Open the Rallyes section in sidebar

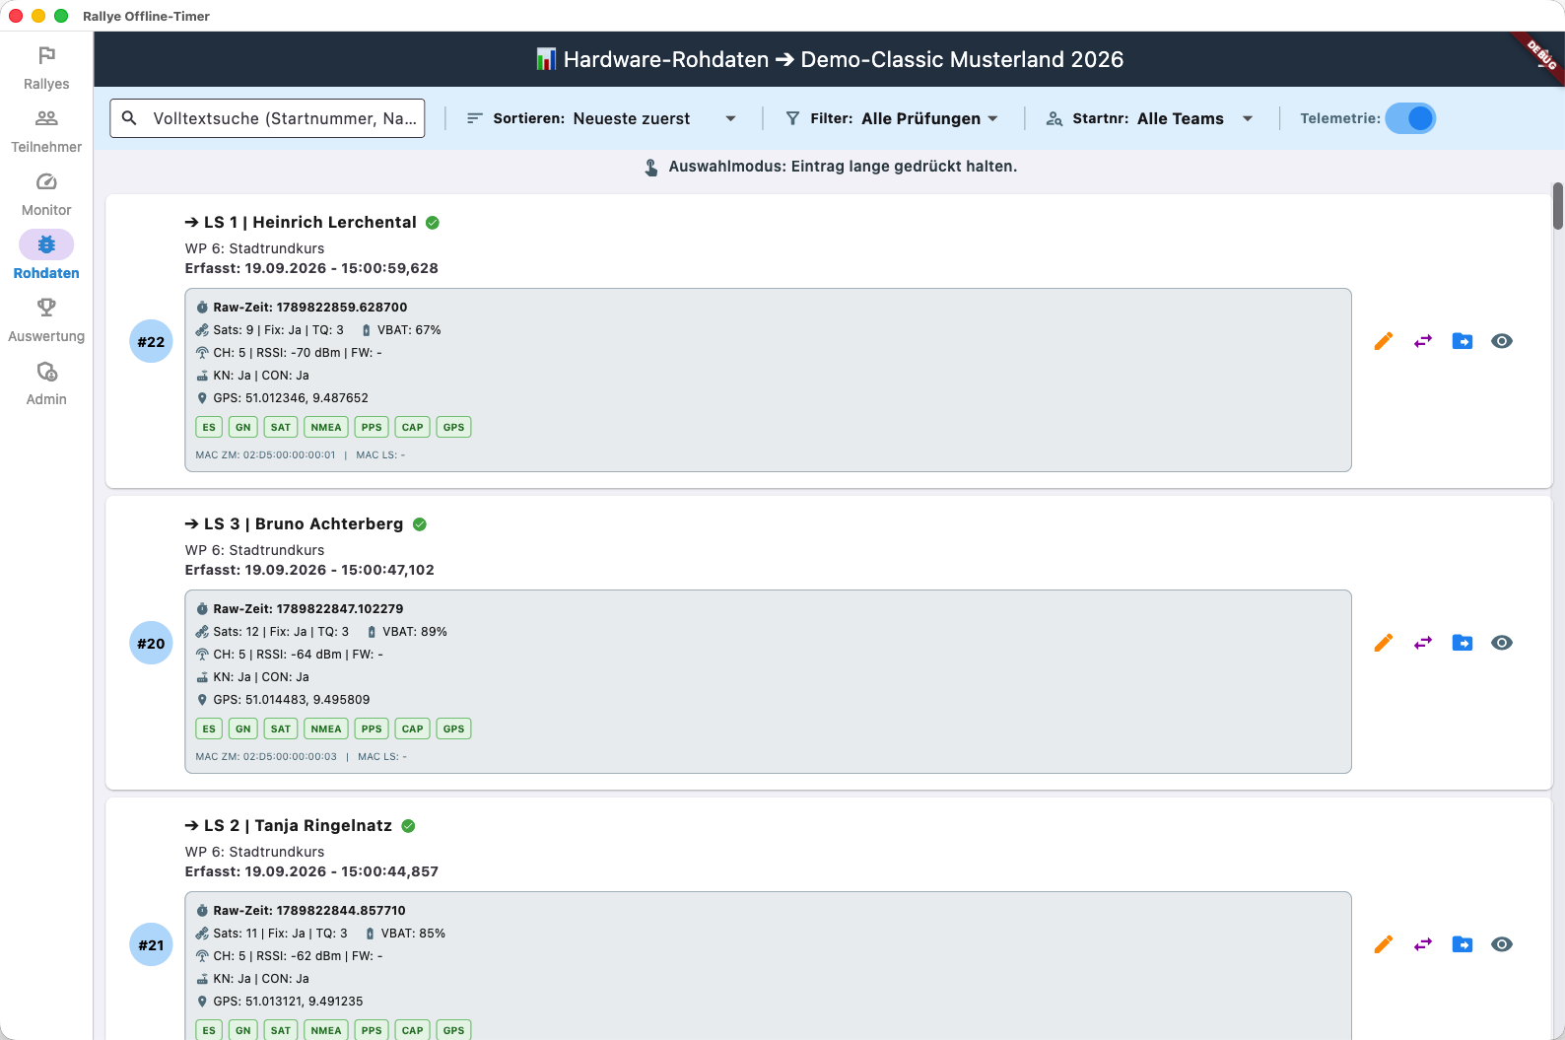46,68
